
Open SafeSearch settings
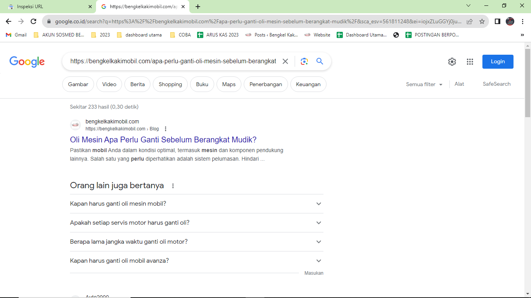(497, 84)
